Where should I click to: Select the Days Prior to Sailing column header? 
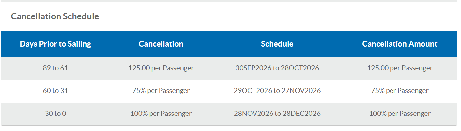[x=56, y=44]
